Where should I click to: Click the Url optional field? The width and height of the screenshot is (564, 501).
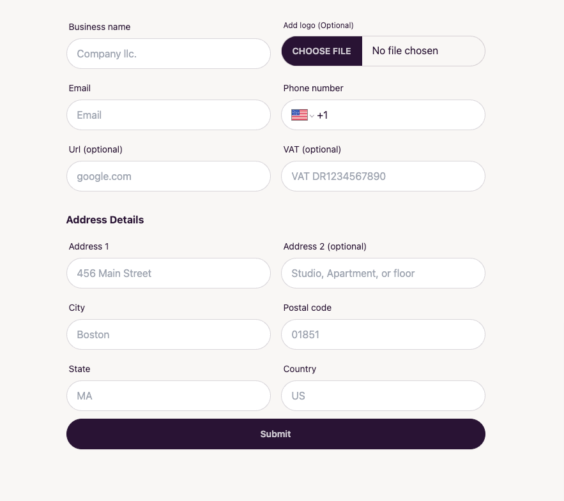(x=169, y=176)
